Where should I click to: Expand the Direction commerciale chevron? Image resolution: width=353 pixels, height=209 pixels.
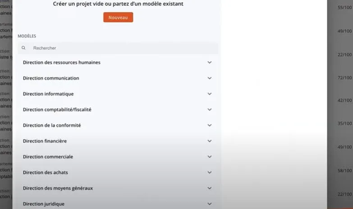tap(210, 157)
